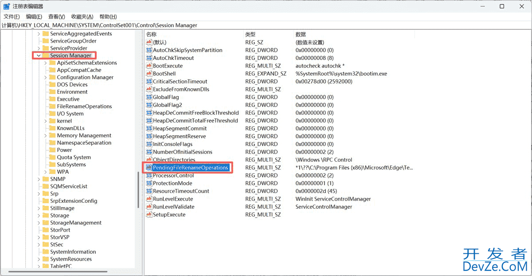This screenshot has height=276, width=532.
Task: Click the ab icon beside BootShell
Action: pyautogui.click(x=149, y=74)
